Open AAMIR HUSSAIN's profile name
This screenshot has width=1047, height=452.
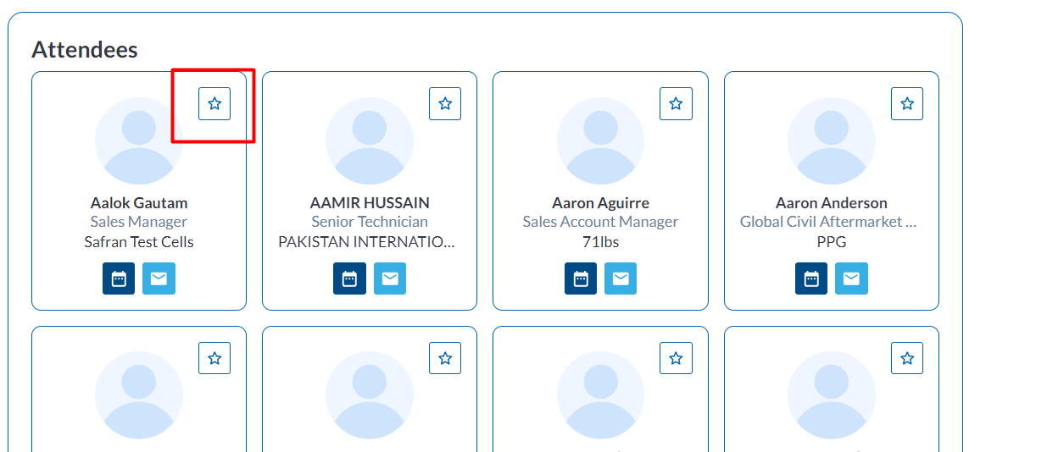[370, 203]
